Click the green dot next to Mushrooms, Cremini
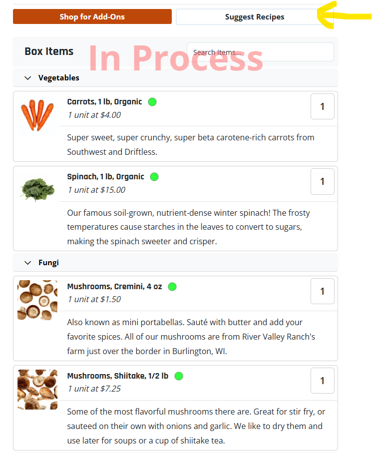372x453 pixels. click(x=172, y=287)
